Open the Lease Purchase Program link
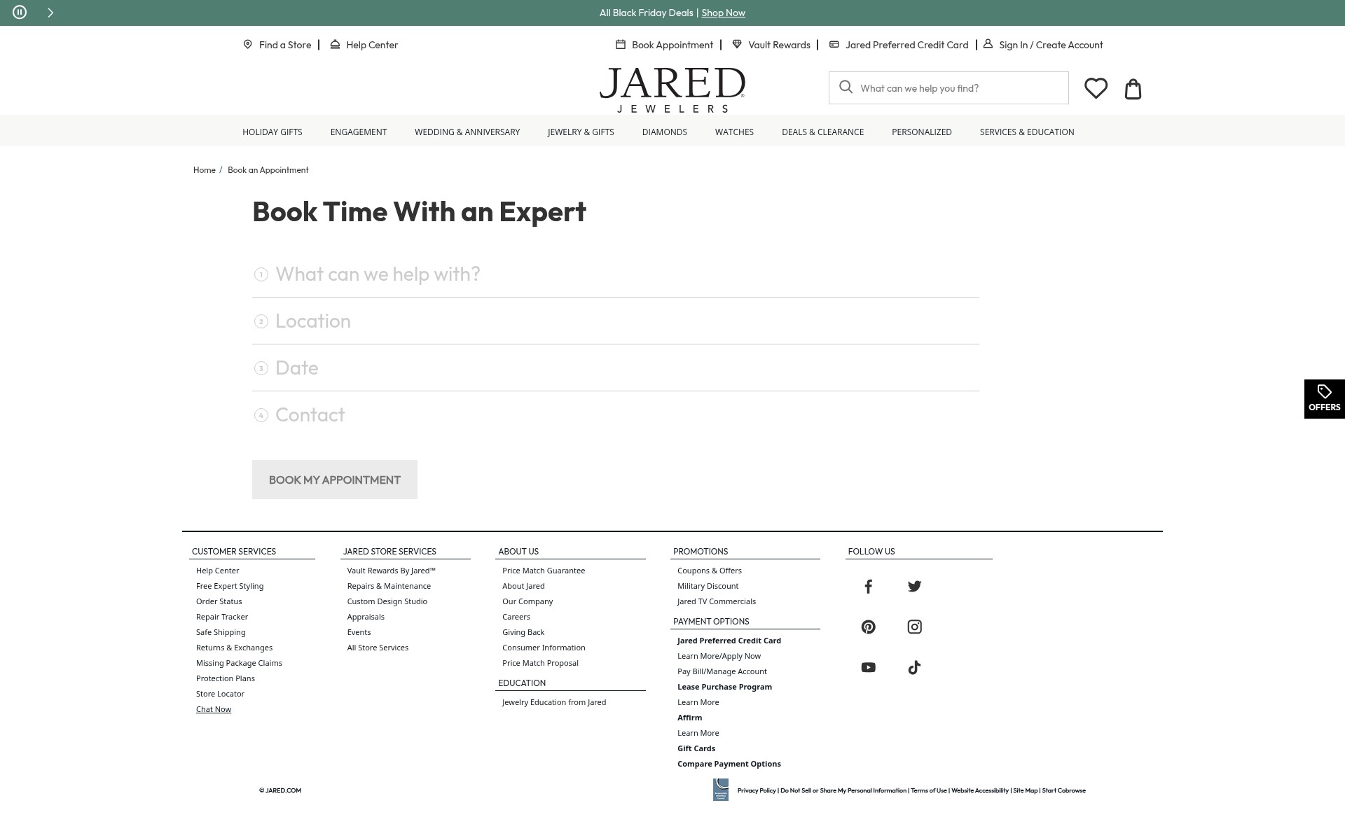 pyautogui.click(x=724, y=687)
